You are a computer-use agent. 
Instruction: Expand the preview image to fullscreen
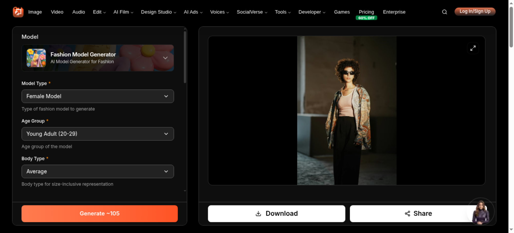click(473, 48)
